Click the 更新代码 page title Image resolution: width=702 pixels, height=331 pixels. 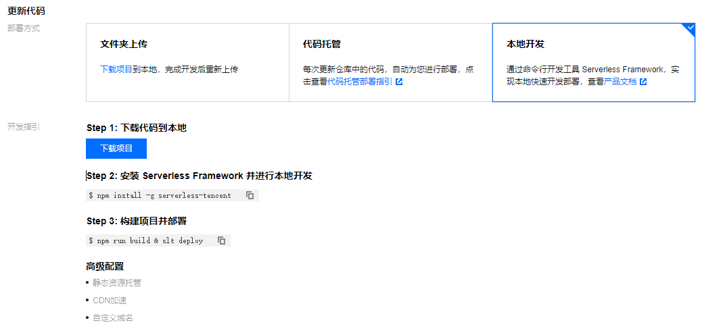coord(26,11)
